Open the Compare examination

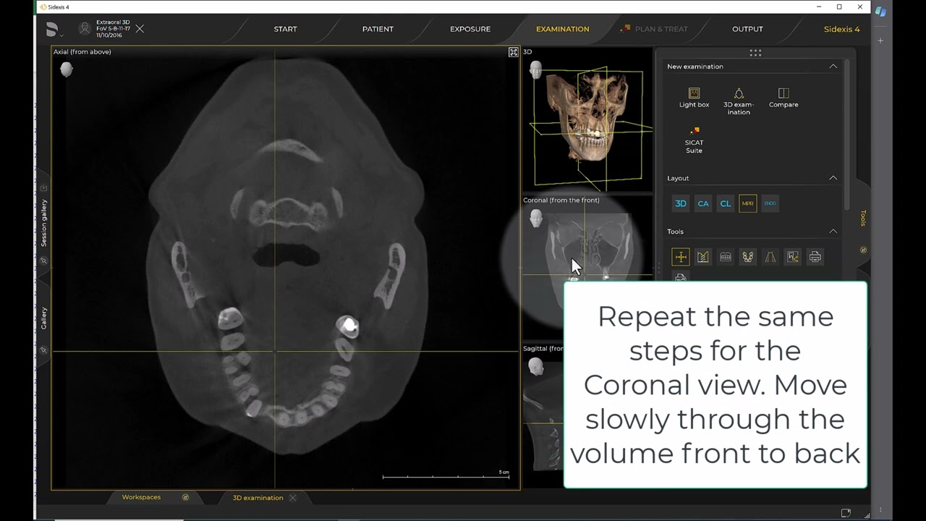point(783,98)
